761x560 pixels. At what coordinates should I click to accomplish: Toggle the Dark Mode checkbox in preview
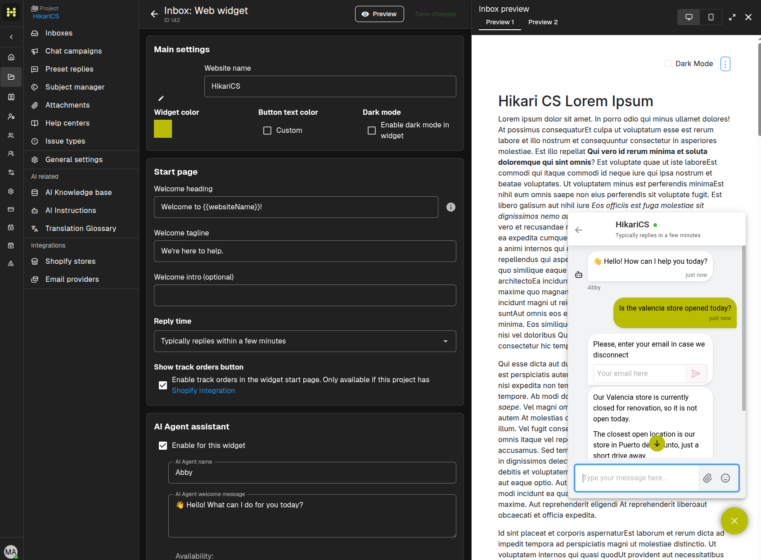668,63
